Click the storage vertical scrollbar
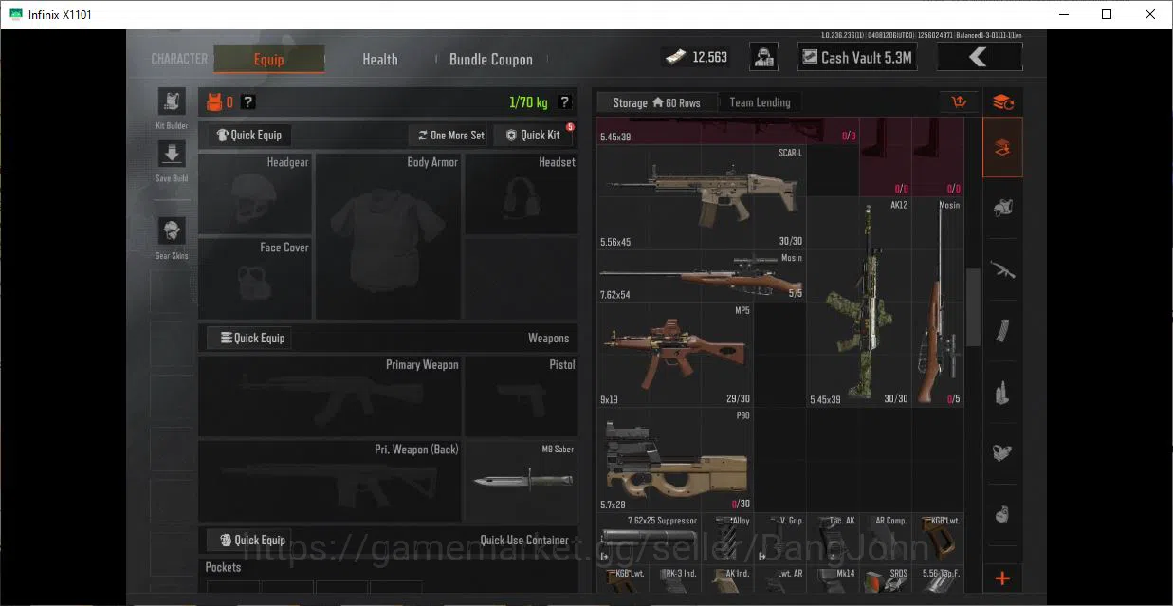This screenshot has width=1173, height=606. tap(973, 306)
